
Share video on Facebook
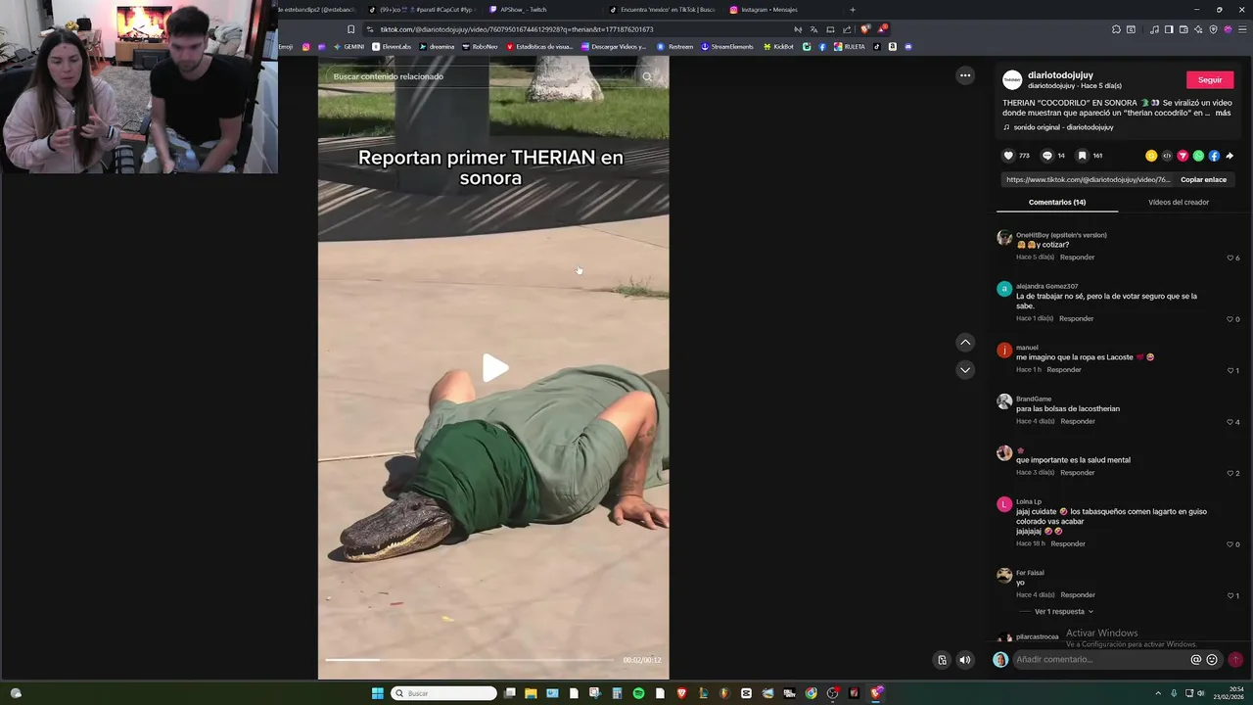tap(1214, 156)
